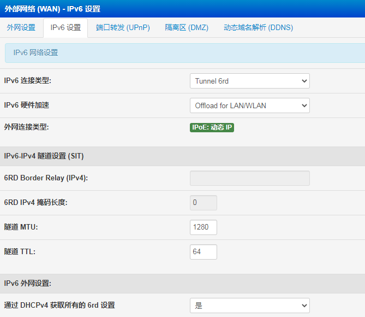Focus the 隧道 MTU field showing 1280
This screenshot has height=317, width=365.
pos(203,227)
